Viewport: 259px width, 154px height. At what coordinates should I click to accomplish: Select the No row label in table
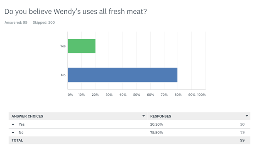click(21, 132)
